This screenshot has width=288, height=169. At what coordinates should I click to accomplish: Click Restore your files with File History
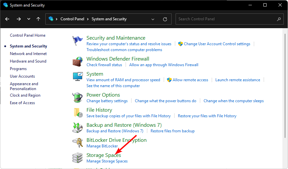point(207,116)
